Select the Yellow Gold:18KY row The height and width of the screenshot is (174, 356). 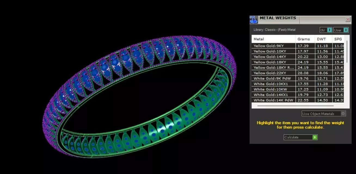coord(298,62)
